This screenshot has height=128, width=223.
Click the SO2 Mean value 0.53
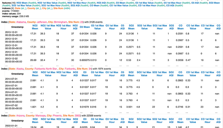[129, 60]
